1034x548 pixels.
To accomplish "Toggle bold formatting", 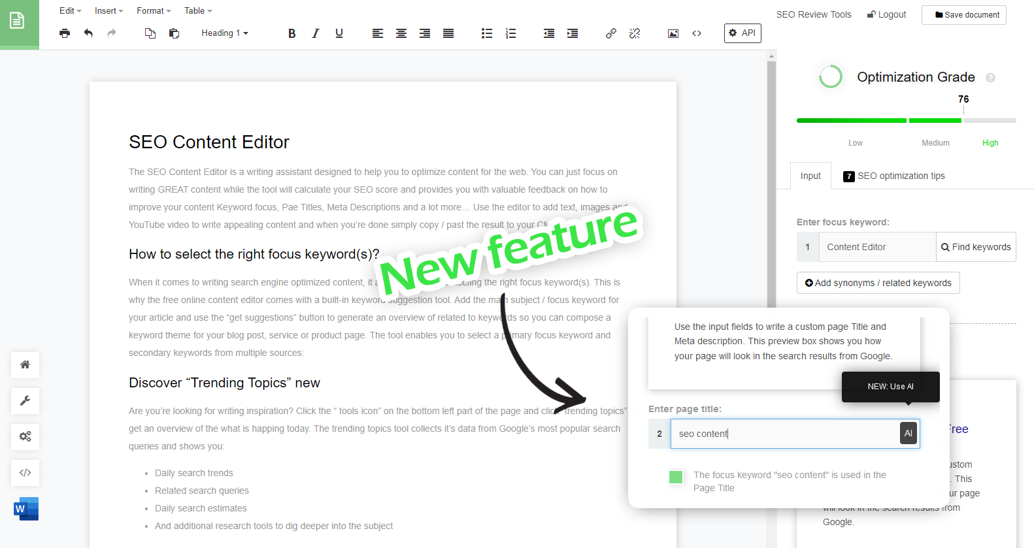I will coord(292,33).
